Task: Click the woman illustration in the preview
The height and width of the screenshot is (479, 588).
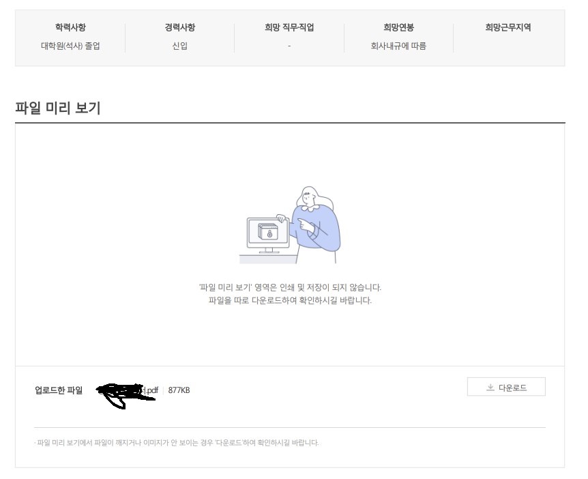Action: [314, 224]
